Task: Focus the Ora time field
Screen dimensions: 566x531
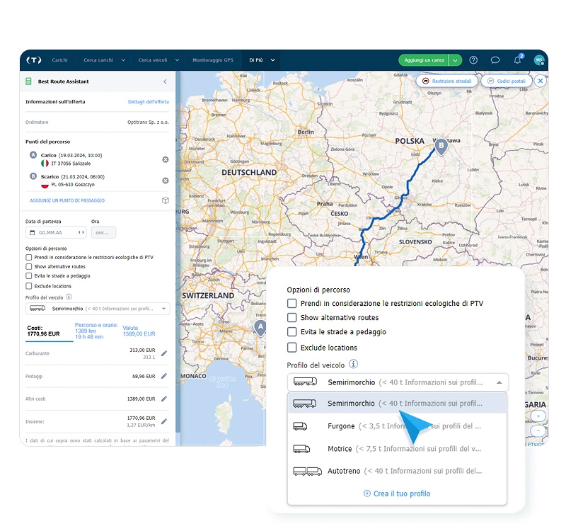Action: pos(103,232)
